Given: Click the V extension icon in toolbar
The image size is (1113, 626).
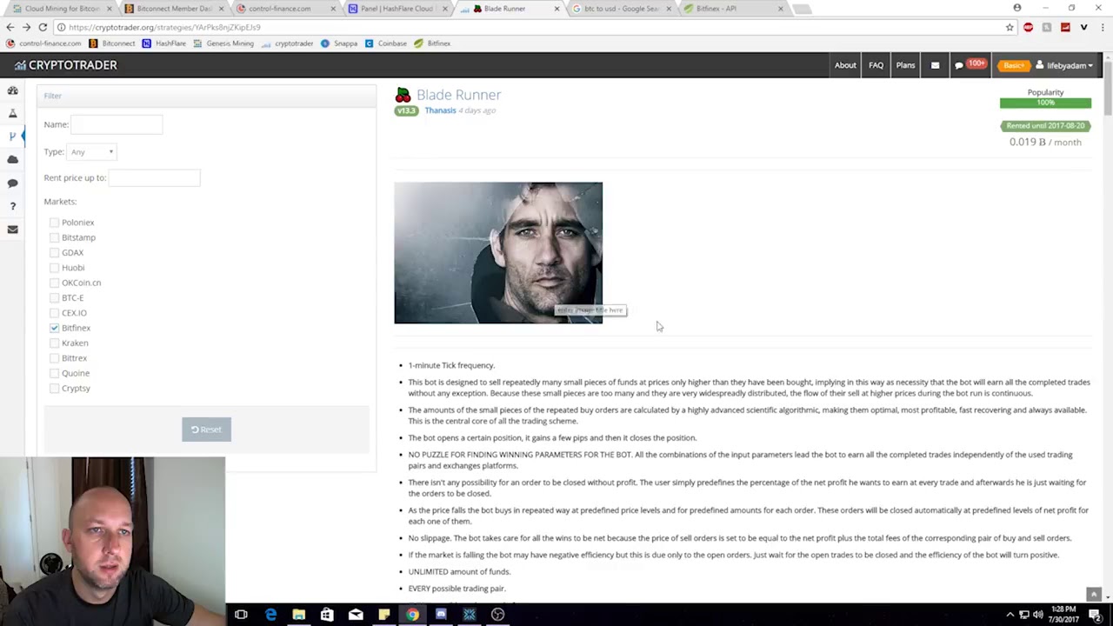Looking at the screenshot, I should click(1083, 27).
